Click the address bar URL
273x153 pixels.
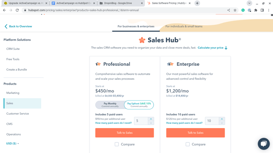coord(83,10)
